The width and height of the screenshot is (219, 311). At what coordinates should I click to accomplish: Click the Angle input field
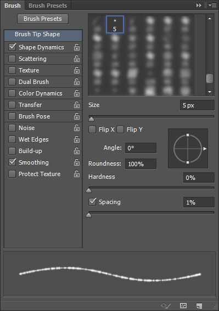(x=141, y=148)
